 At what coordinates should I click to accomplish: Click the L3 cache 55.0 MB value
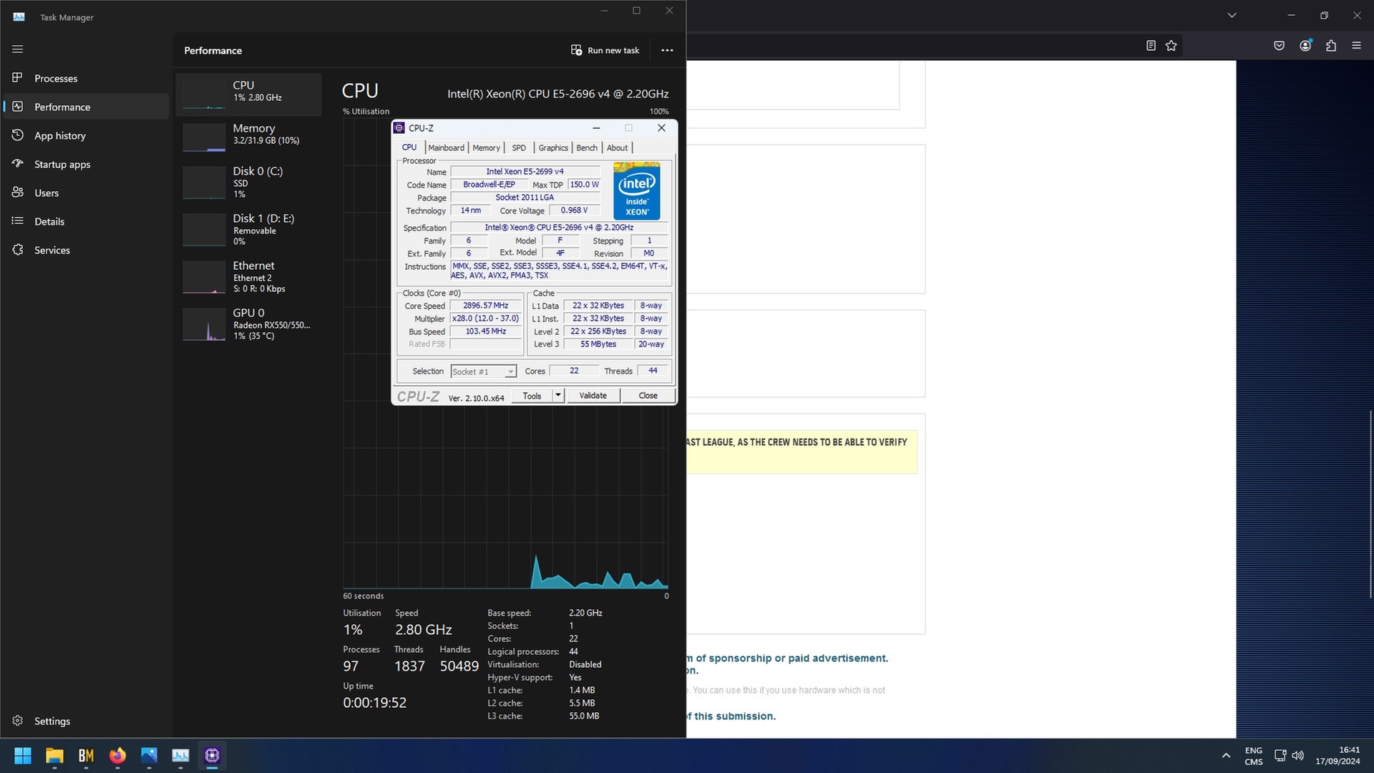584,716
